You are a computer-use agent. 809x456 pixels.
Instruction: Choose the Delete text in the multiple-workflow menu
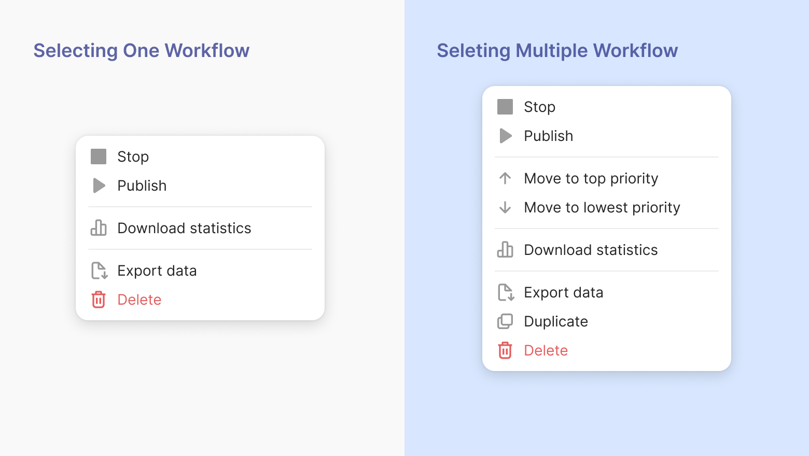coord(546,350)
